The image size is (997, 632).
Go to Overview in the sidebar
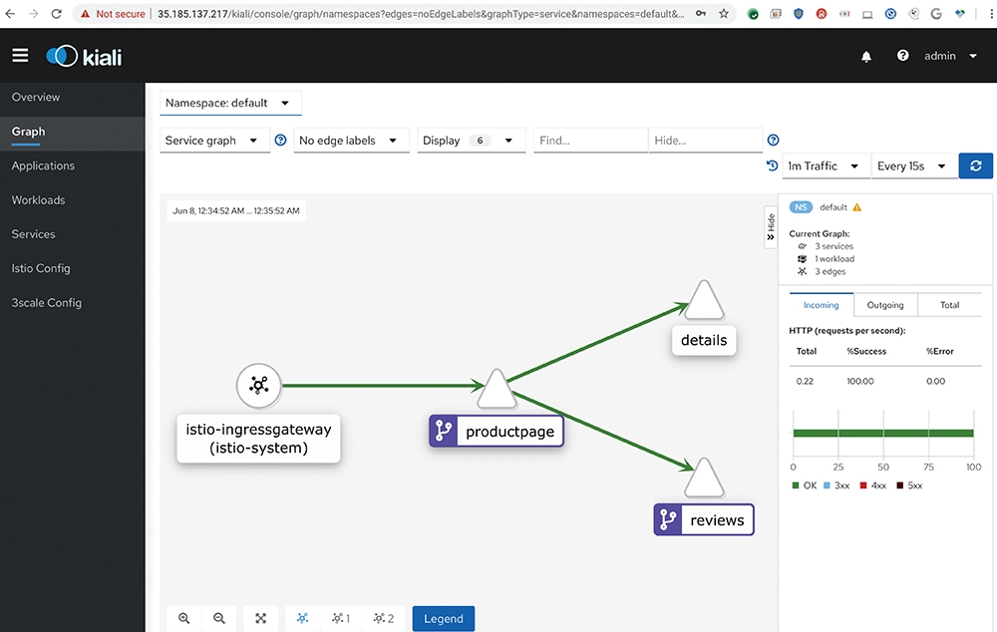point(36,98)
